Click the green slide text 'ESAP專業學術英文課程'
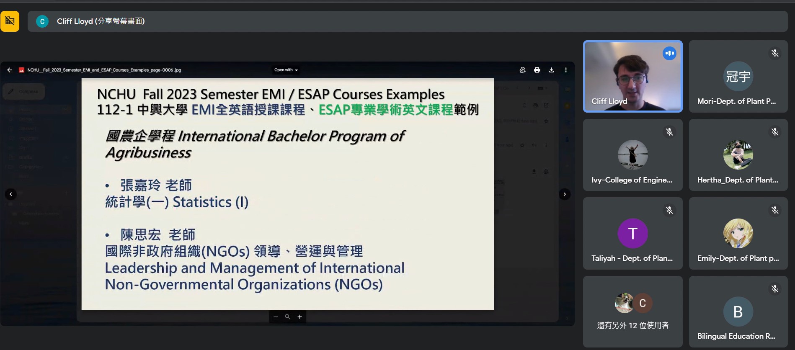 point(386,110)
